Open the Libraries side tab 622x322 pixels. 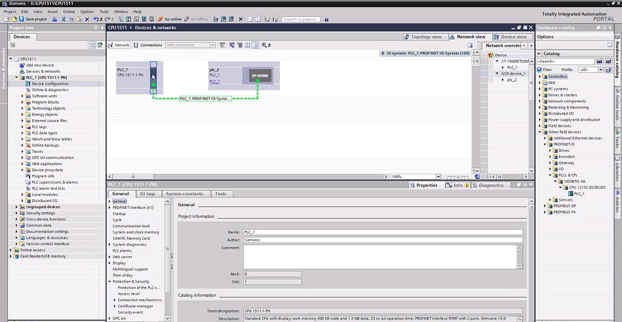click(617, 169)
